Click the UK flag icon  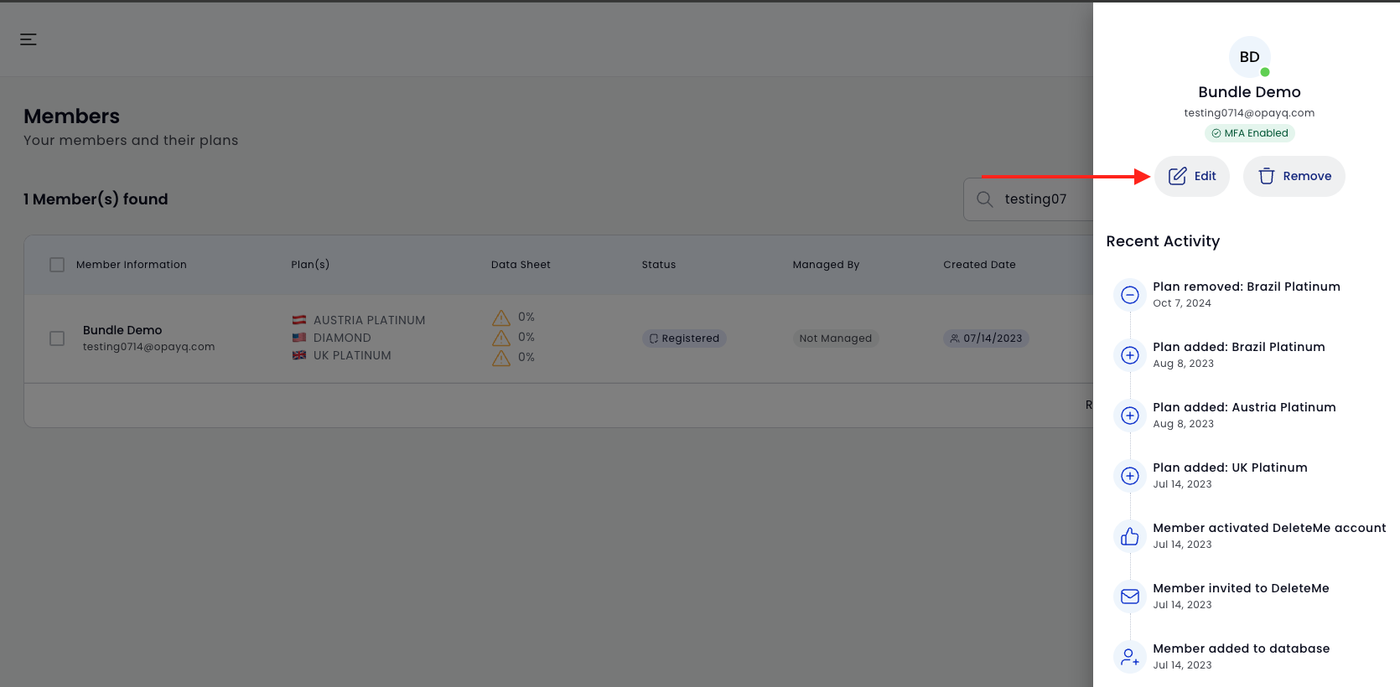click(299, 355)
